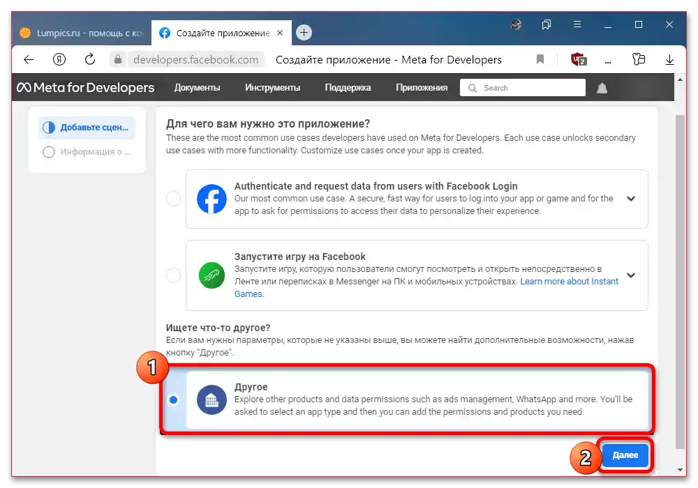Image resolution: width=698 pixels, height=488 pixels.
Task: Click the Meta for Developers logo
Action: 85,88
